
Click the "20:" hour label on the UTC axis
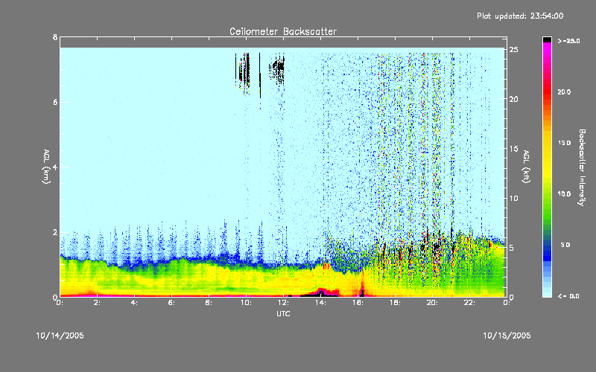tap(433, 303)
